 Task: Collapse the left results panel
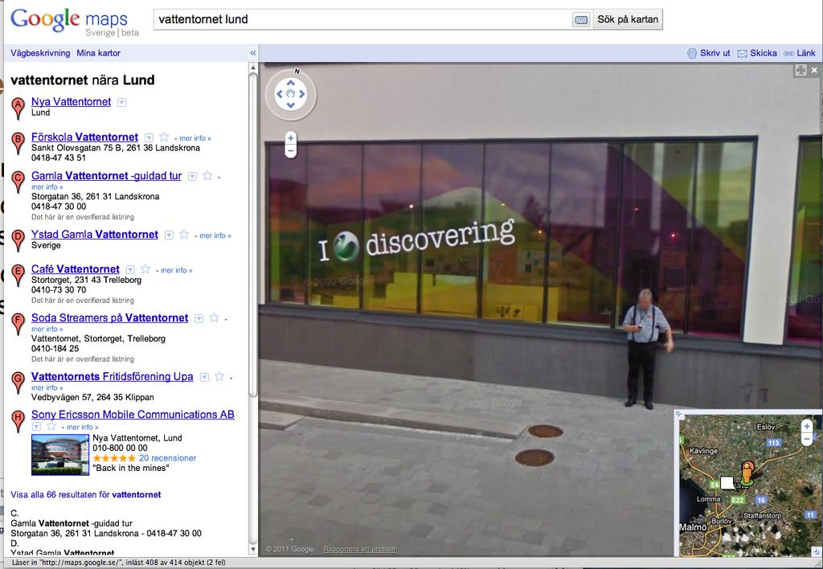tap(252, 53)
